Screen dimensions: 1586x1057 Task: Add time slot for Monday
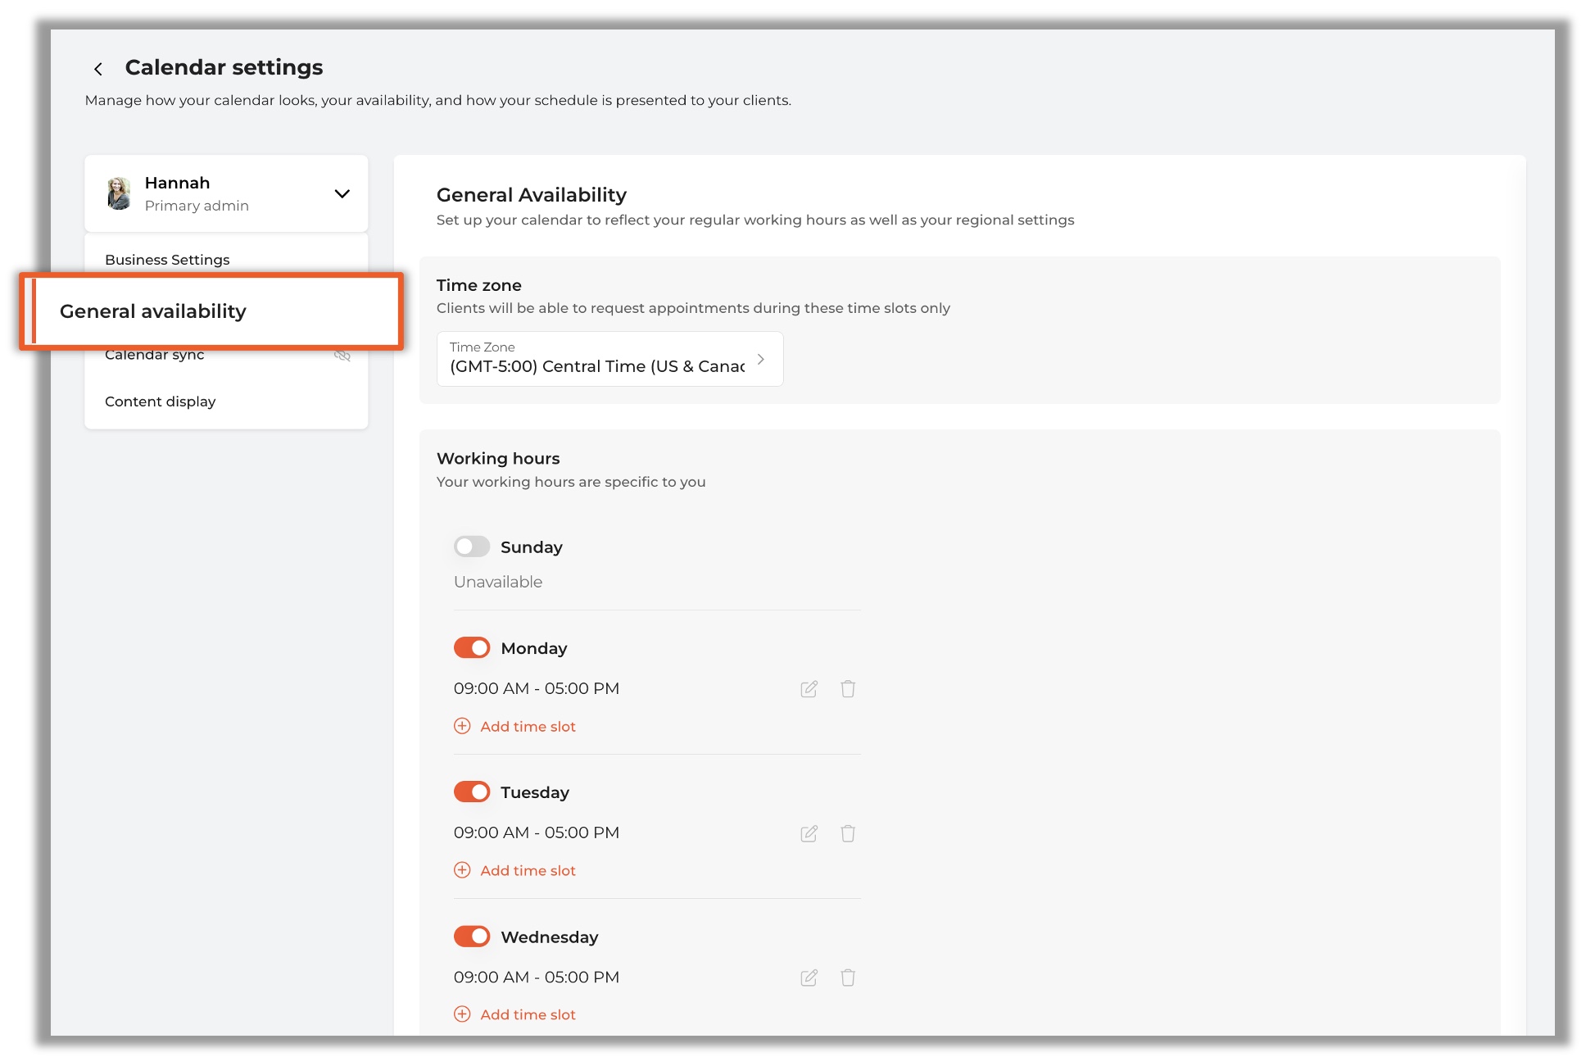point(515,727)
